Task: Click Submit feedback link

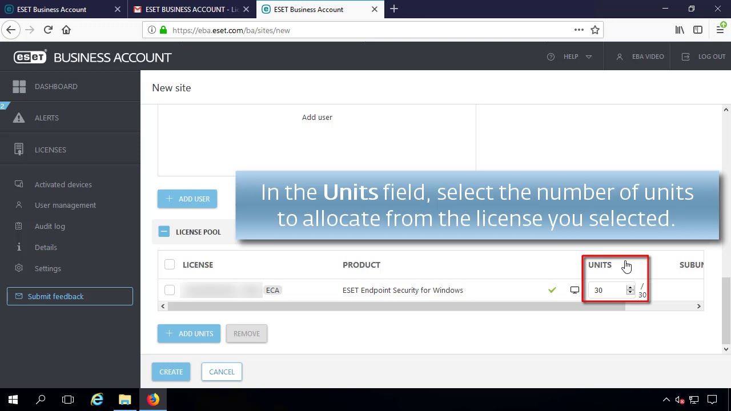Action: [x=70, y=296]
